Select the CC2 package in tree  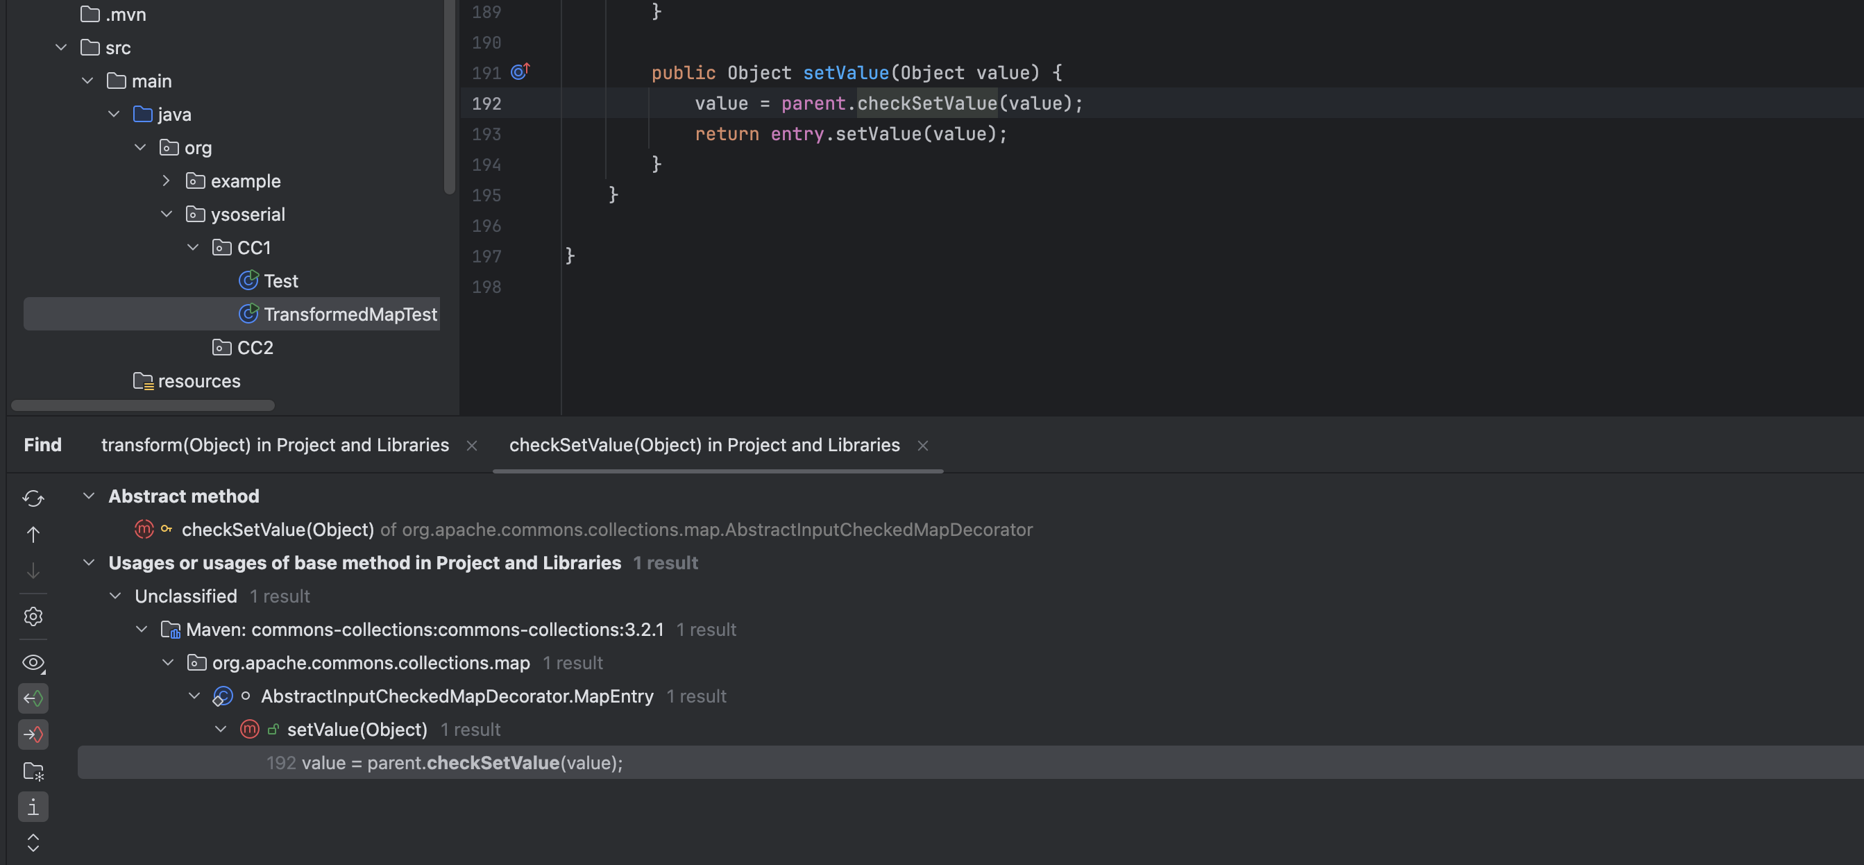(255, 347)
